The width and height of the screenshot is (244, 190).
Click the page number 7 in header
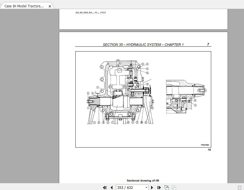[x=208, y=44]
